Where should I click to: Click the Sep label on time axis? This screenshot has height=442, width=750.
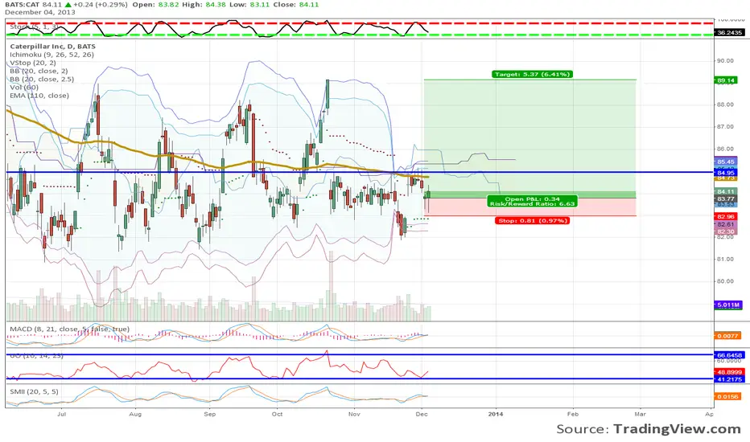(x=209, y=414)
